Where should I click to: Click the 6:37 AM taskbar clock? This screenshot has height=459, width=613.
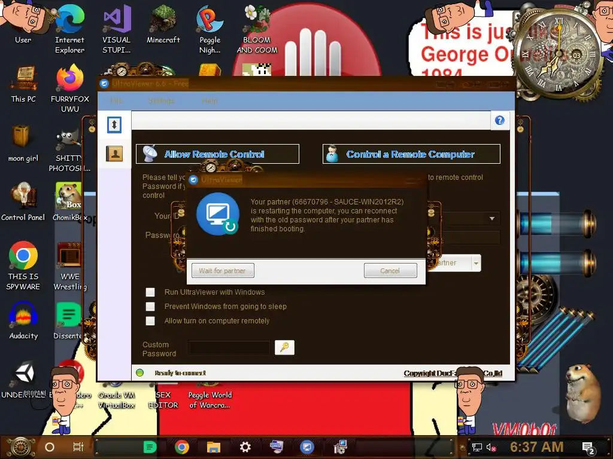[x=537, y=447]
